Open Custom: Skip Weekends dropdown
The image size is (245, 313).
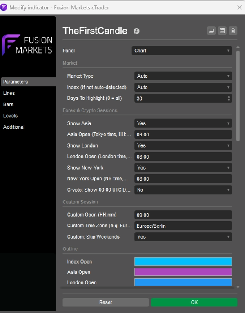183,237
